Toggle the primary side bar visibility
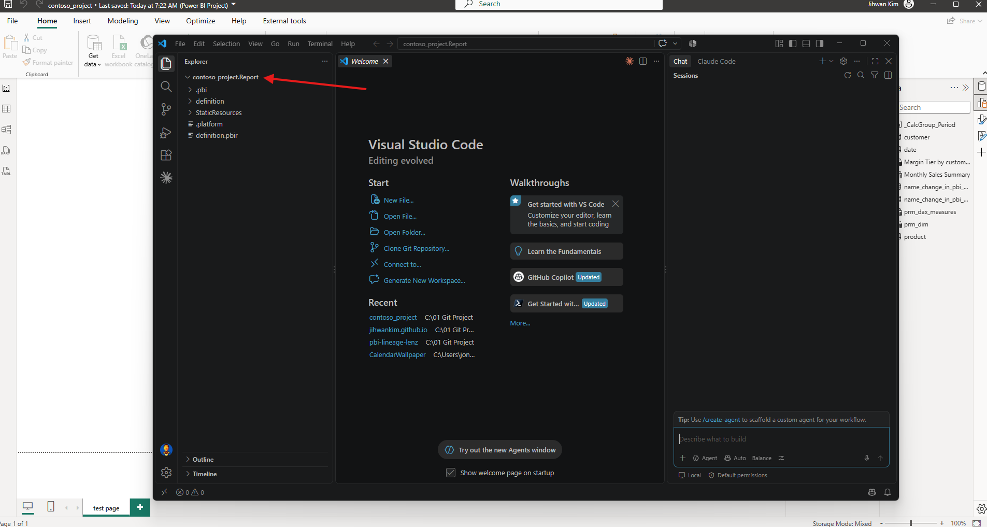 coord(793,44)
